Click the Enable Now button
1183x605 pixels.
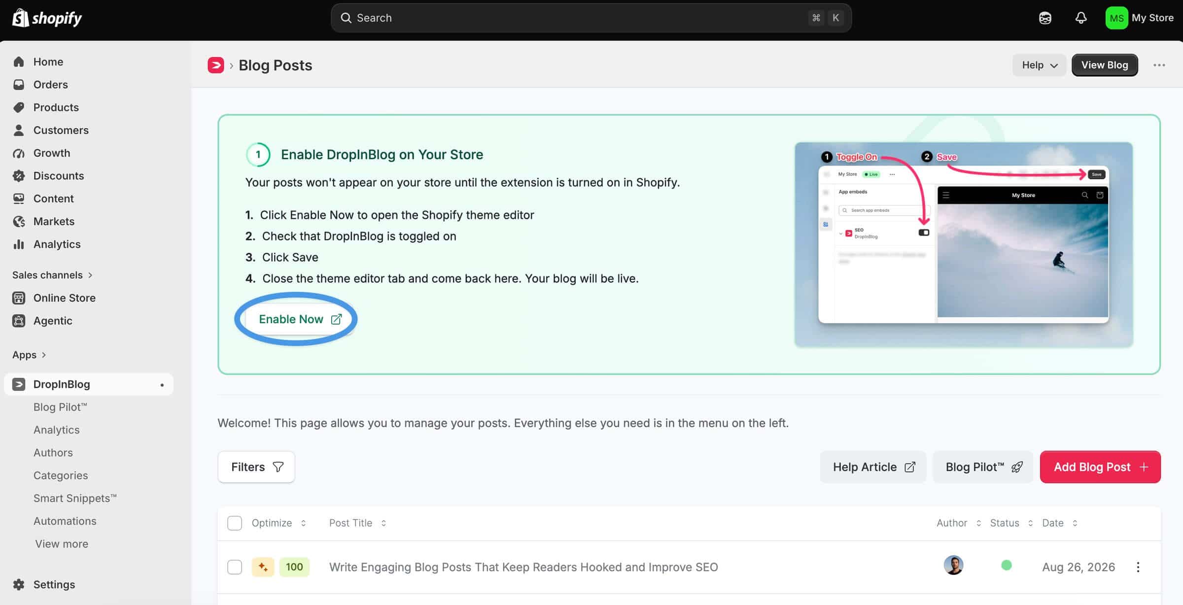tap(300, 319)
